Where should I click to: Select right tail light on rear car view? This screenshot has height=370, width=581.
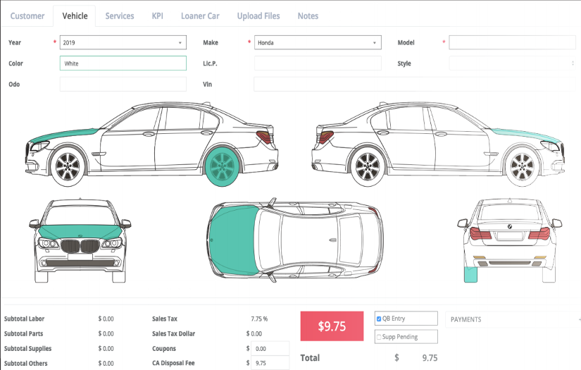[x=539, y=233]
